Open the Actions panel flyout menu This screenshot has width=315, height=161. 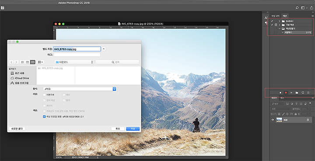point(312,16)
